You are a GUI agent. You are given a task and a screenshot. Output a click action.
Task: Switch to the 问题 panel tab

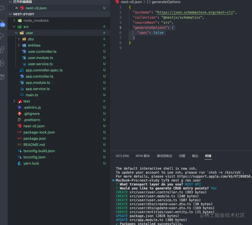coord(182,156)
